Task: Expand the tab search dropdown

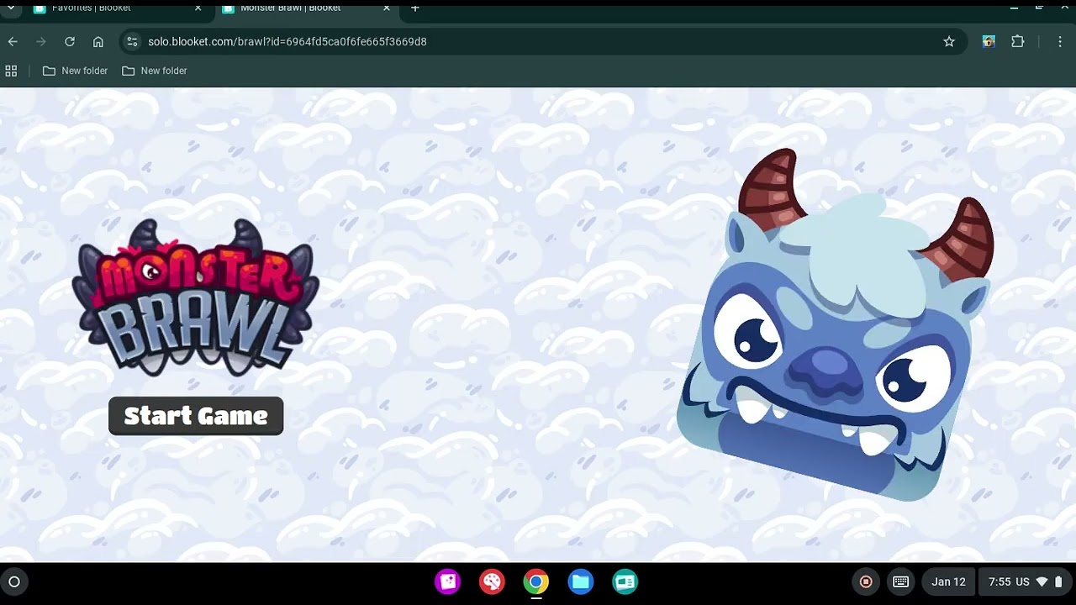Action: (x=11, y=8)
